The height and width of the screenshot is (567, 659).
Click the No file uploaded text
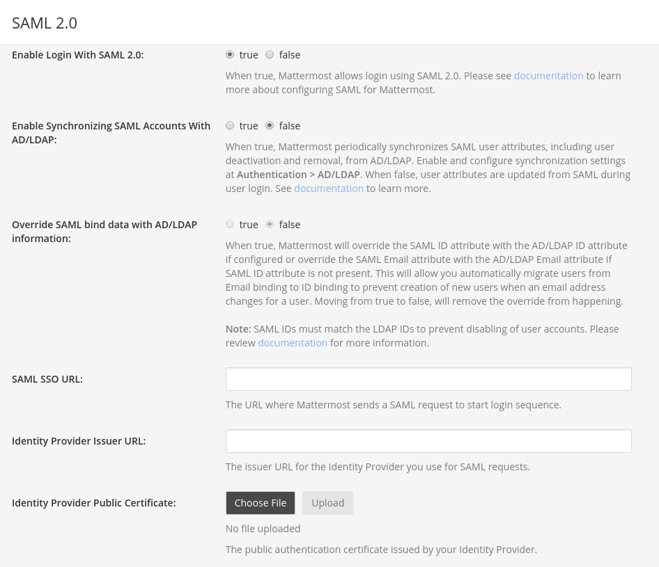(x=263, y=528)
